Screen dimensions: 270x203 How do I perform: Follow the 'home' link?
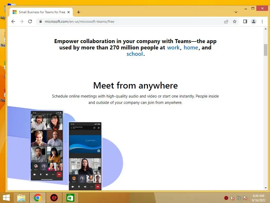[191, 48]
